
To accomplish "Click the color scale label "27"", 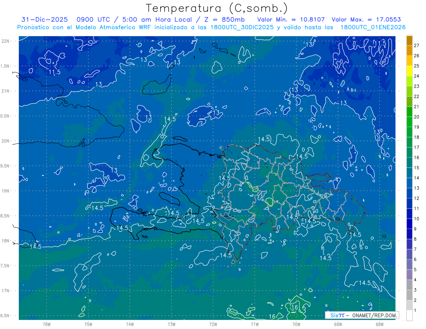I will tap(417, 45).
